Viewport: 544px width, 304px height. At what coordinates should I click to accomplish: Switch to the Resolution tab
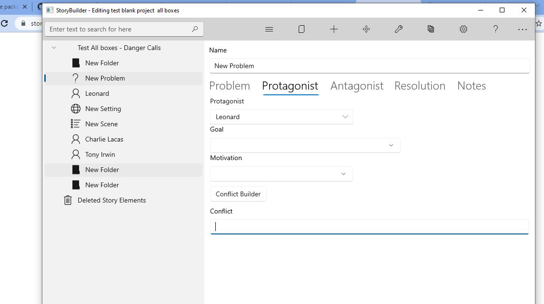[420, 86]
